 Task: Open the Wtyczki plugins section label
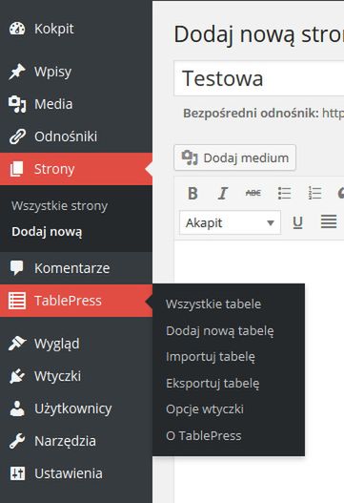[58, 376]
